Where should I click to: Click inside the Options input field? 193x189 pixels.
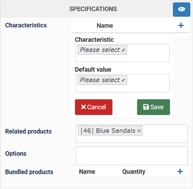[132, 156]
